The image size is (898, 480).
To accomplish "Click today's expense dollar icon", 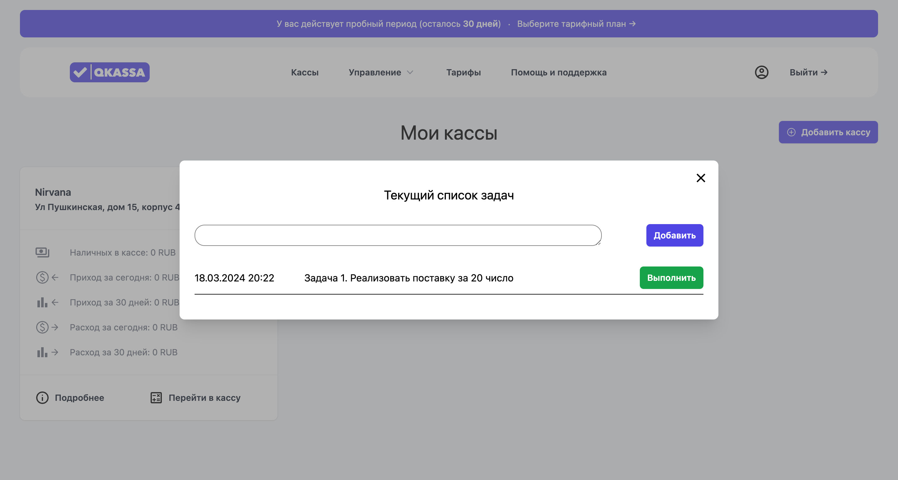I will (42, 327).
